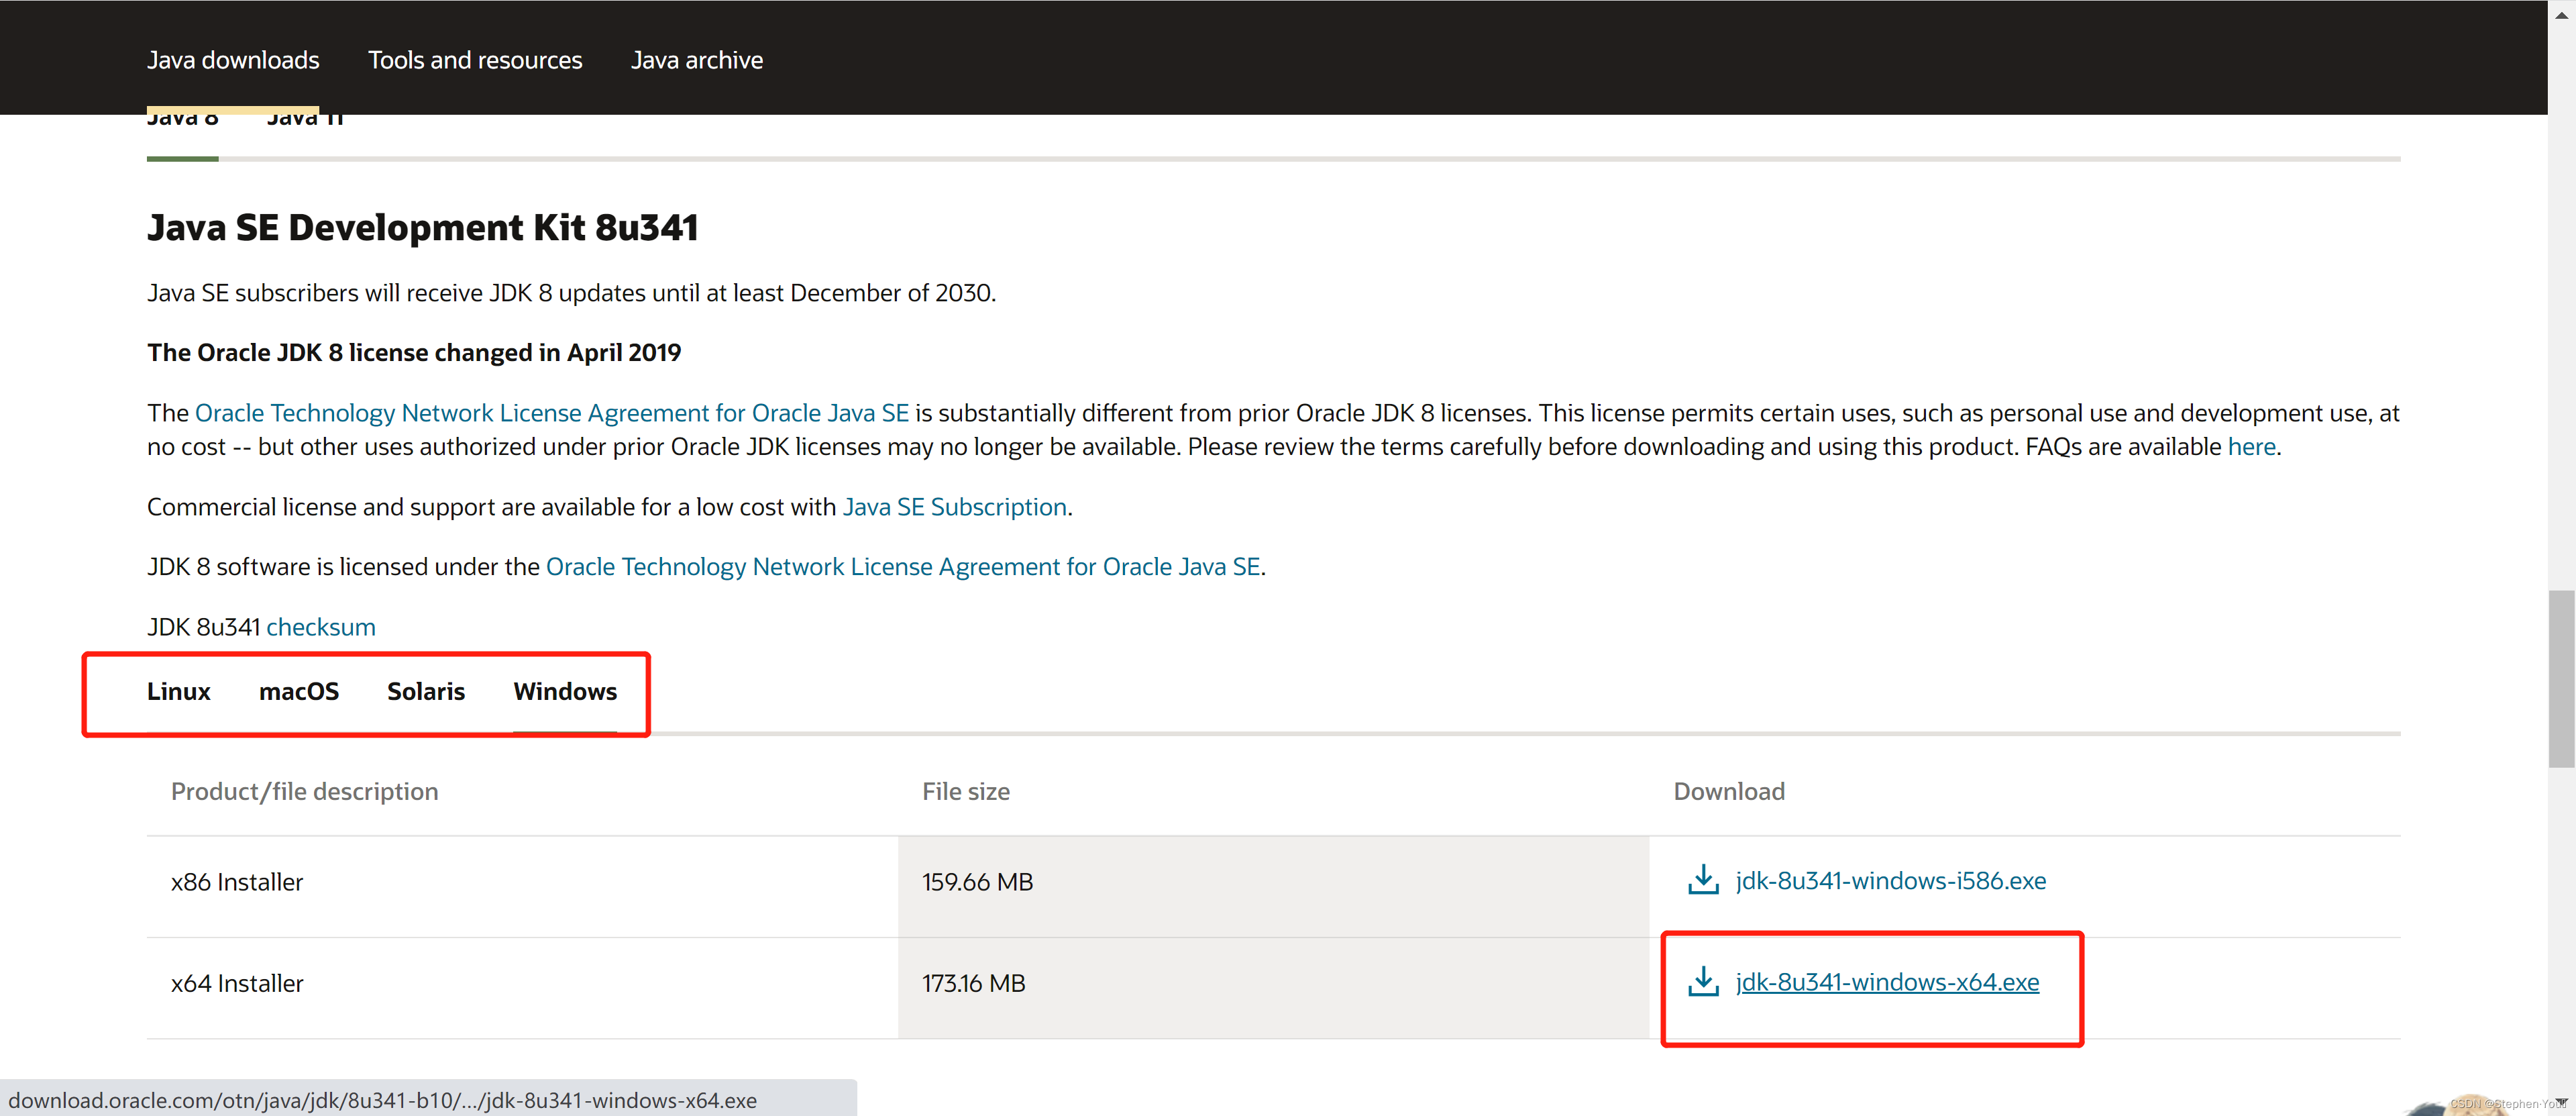Download jdk-8u341-windows-x64.exe file link

click(x=1886, y=982)
